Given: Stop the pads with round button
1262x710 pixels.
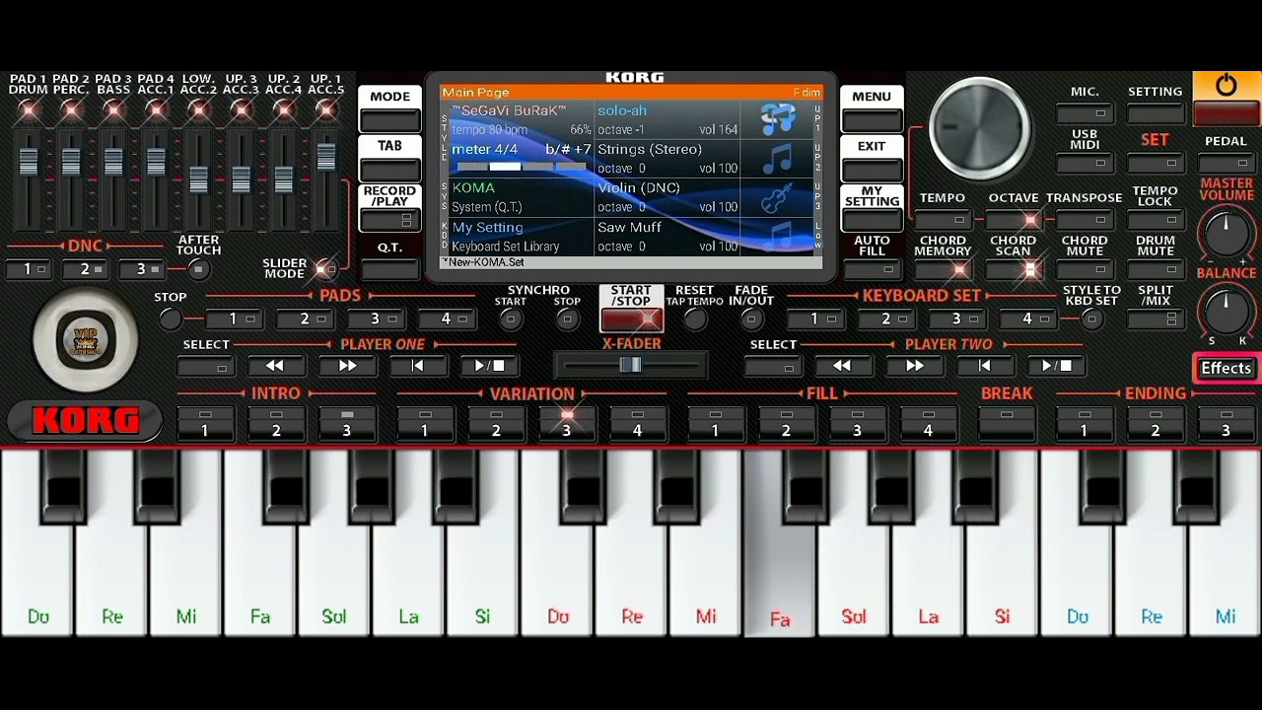Looking at the screenshot, I should pyautogui.click(x=171, y=319).
